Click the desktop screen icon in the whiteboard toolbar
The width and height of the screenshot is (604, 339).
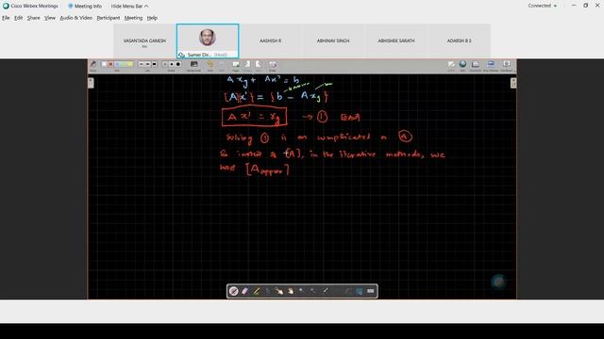click(491, 64)
